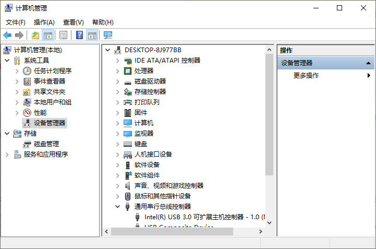Collapse the DESKTOP-8J977BB device root
This screenshot has height=249, width=376.
coord(107,50)
